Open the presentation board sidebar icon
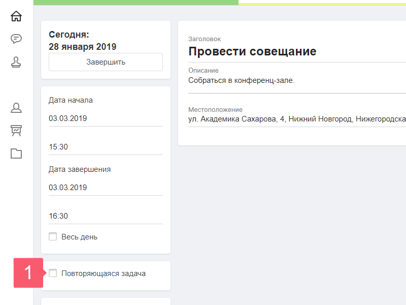Screen dimensions: 406x305 pyautogui.click(x=16, y=131)
